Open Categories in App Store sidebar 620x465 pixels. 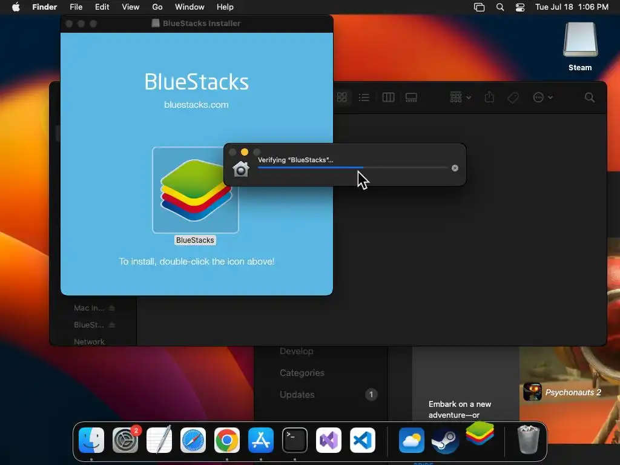tap(302, 373)
